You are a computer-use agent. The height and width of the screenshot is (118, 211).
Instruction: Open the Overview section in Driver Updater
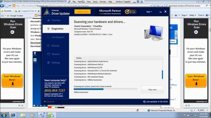pos(56,20)
